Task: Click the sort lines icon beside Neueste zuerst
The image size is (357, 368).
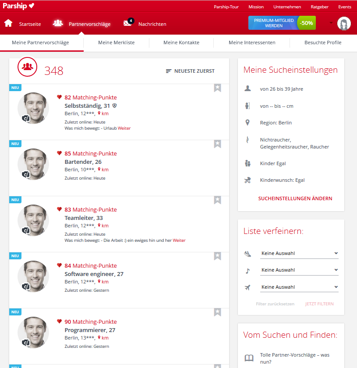Action: point(169,71)
